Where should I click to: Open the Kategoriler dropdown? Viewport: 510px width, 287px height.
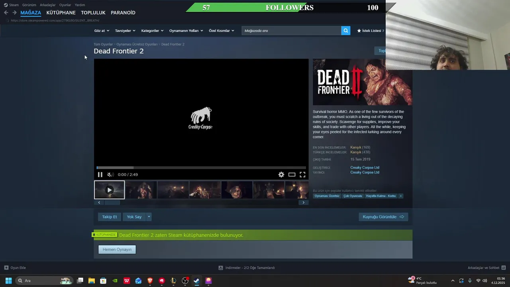click(x=152, y=31)
